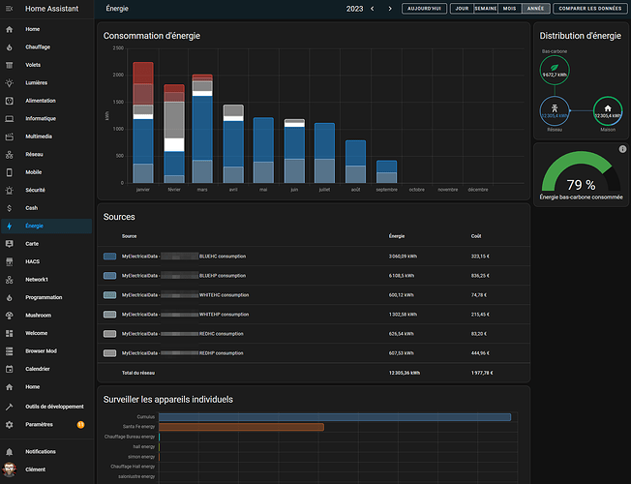Click the Cumulus bar in the devices chart
Viewport: 631px width, 484px height.
334,417
